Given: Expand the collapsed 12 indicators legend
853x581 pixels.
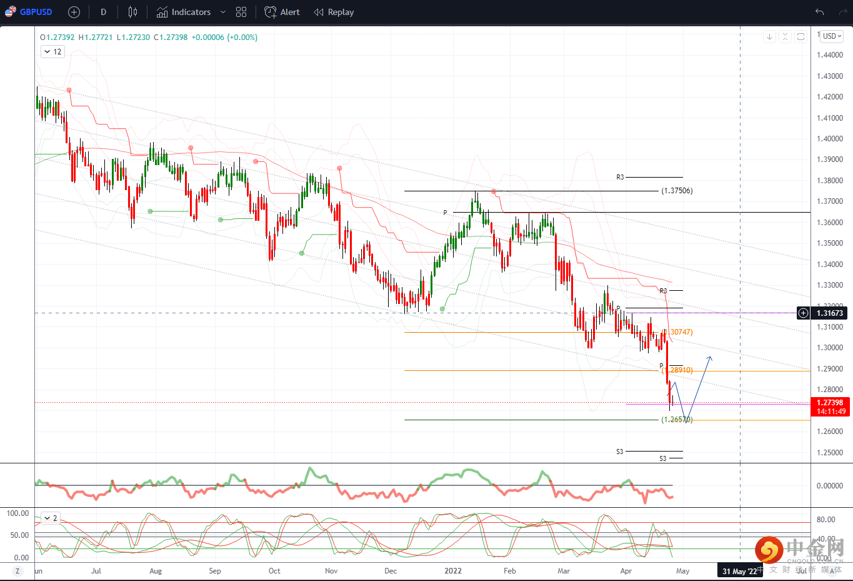Looking at the screenshot, I should [52, 52].
